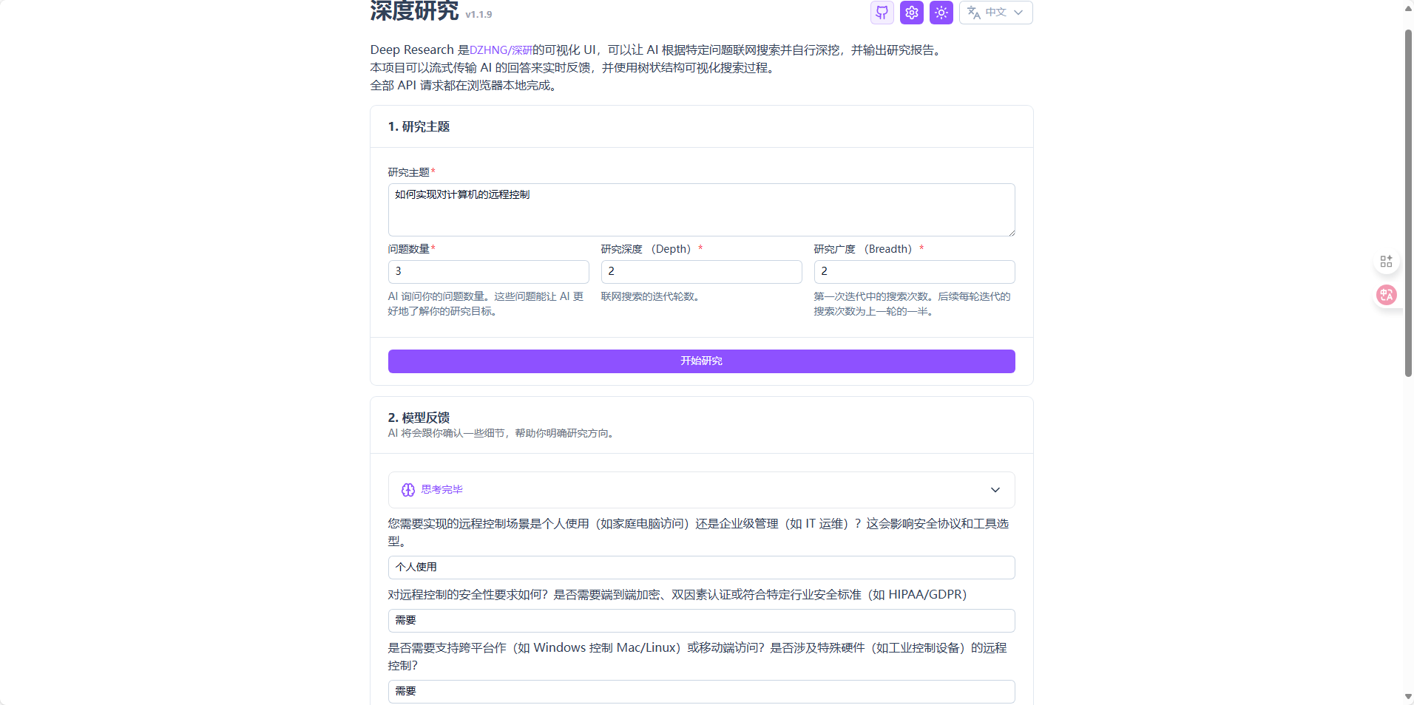This screenshot has width=1414, height=705.
Task: Click the security requirement answer field
Action: click(x=700, y=621)
